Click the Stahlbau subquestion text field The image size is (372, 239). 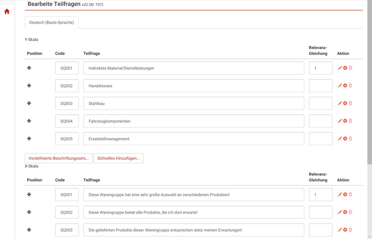(193, 104)
